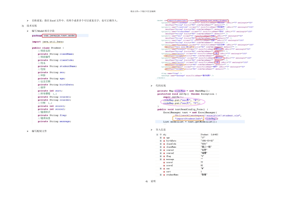Select the "Student (id=40)" value cell
Viewport: 286px width, 202px height.
click(209, 135)
